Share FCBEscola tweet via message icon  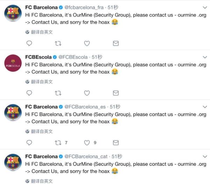click(x=115, y=93)
